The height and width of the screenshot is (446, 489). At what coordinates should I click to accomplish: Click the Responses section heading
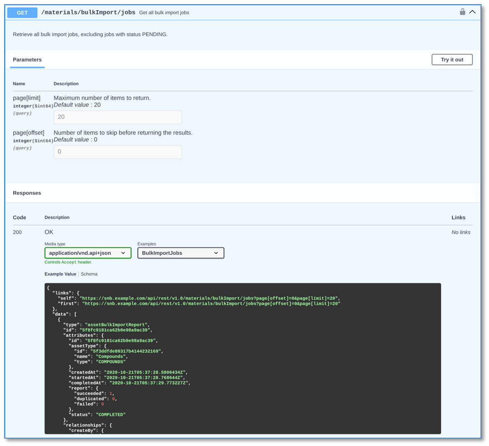(27, 193)
